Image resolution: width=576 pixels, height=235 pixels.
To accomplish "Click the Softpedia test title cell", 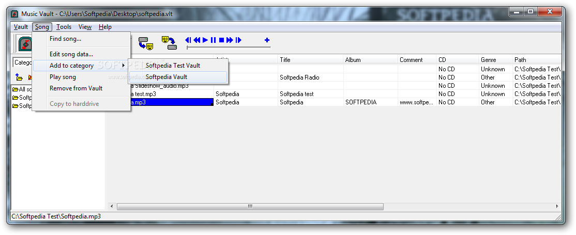I will [x=310, y=94].
